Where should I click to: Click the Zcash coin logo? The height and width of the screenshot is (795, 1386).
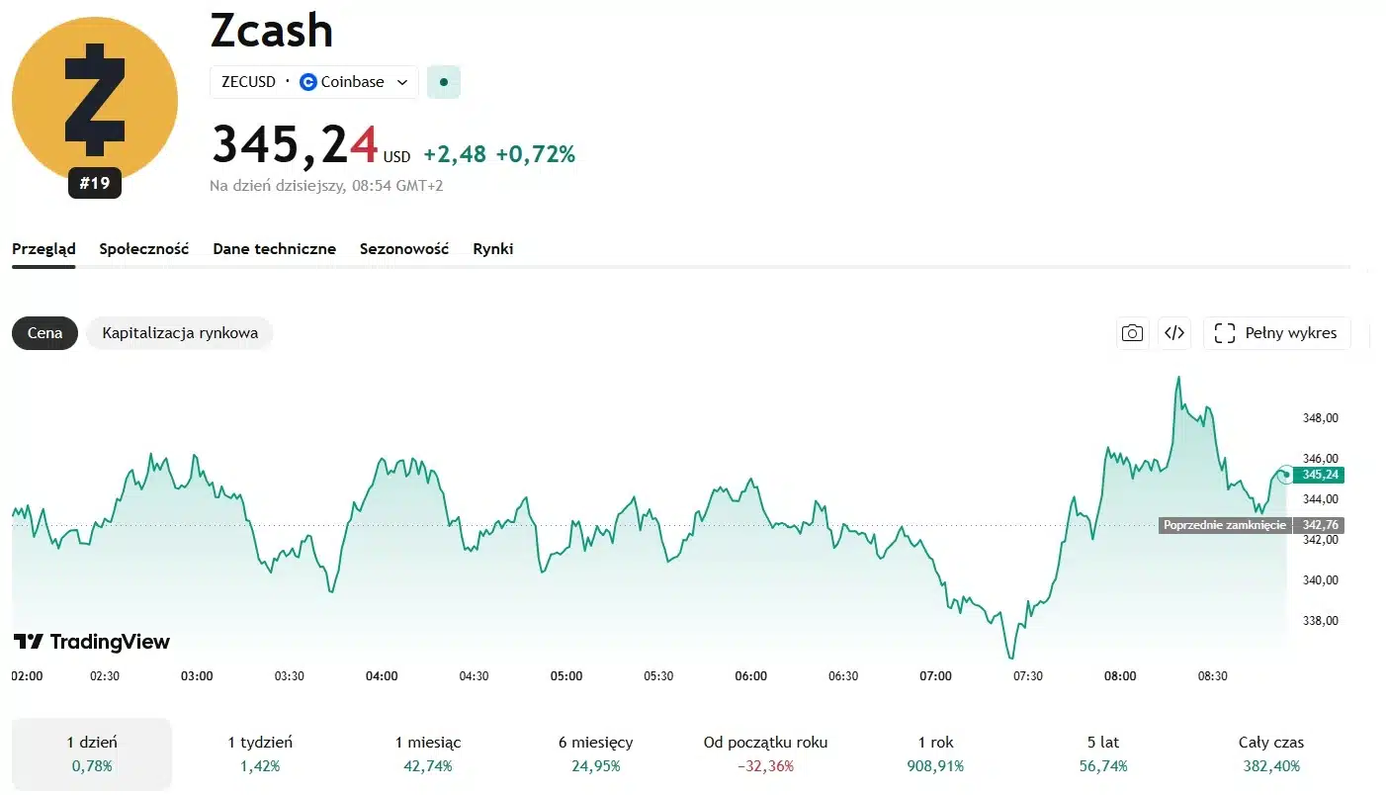point(95,99)
